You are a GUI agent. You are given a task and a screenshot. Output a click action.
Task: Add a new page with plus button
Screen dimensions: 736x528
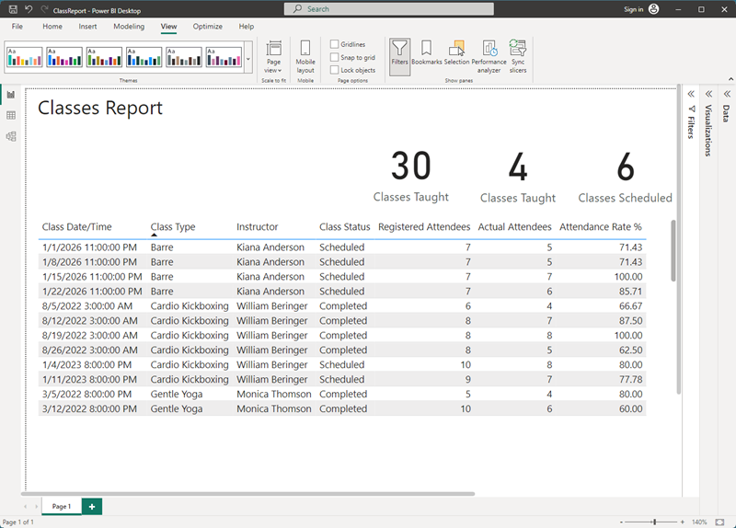91,507
